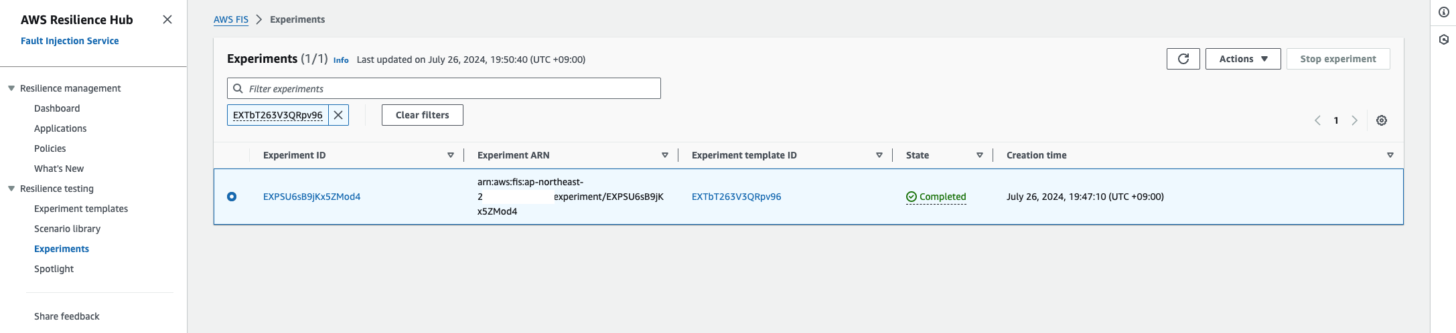Click the Completed status check icon
Screen dimensions: 1456x333
(x=911, y=197)
